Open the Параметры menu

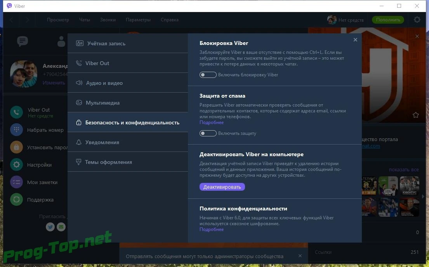[138, 20]
